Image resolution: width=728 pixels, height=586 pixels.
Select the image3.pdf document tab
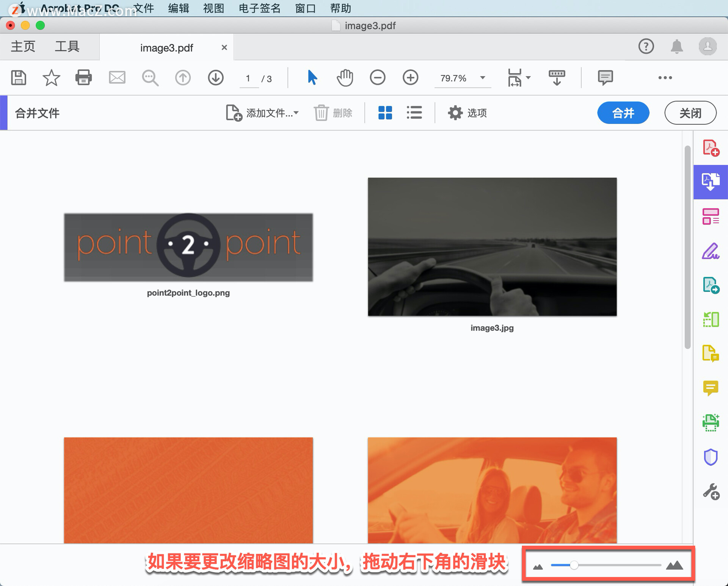[167, 48]
